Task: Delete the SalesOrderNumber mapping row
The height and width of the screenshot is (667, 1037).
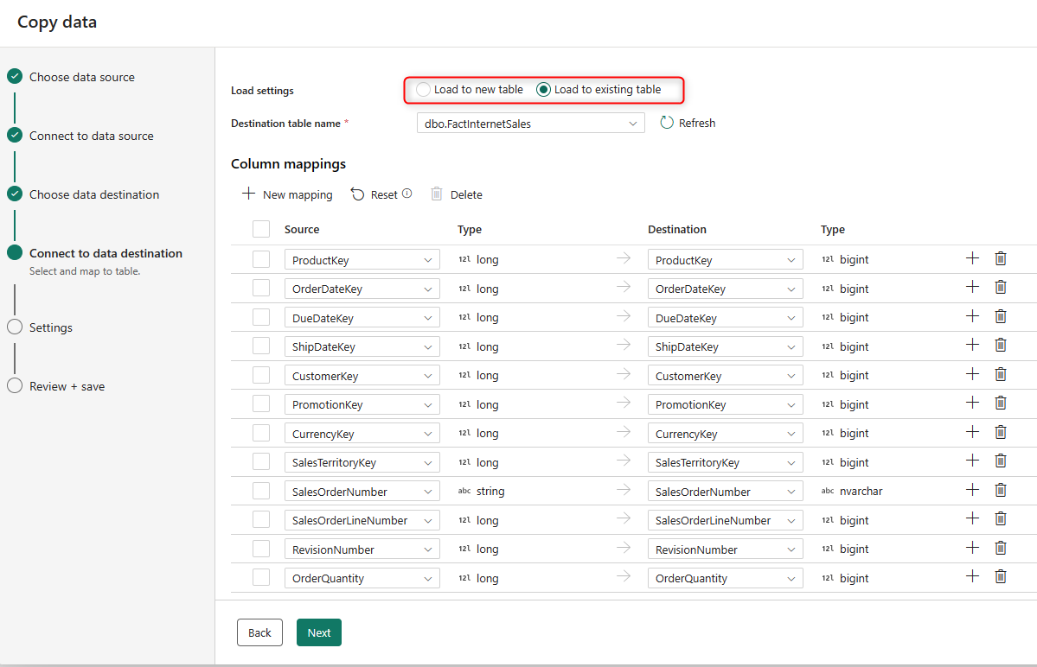Action: (1001, 490)
